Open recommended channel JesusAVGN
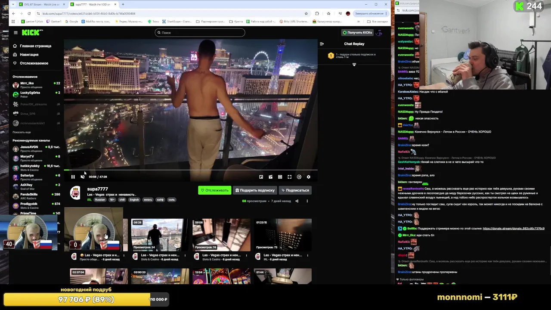The width and height of the screenshot is (551, 310). (36, 149)
